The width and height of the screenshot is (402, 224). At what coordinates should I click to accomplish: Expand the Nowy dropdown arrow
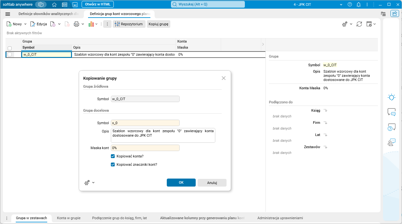[25, 24]
